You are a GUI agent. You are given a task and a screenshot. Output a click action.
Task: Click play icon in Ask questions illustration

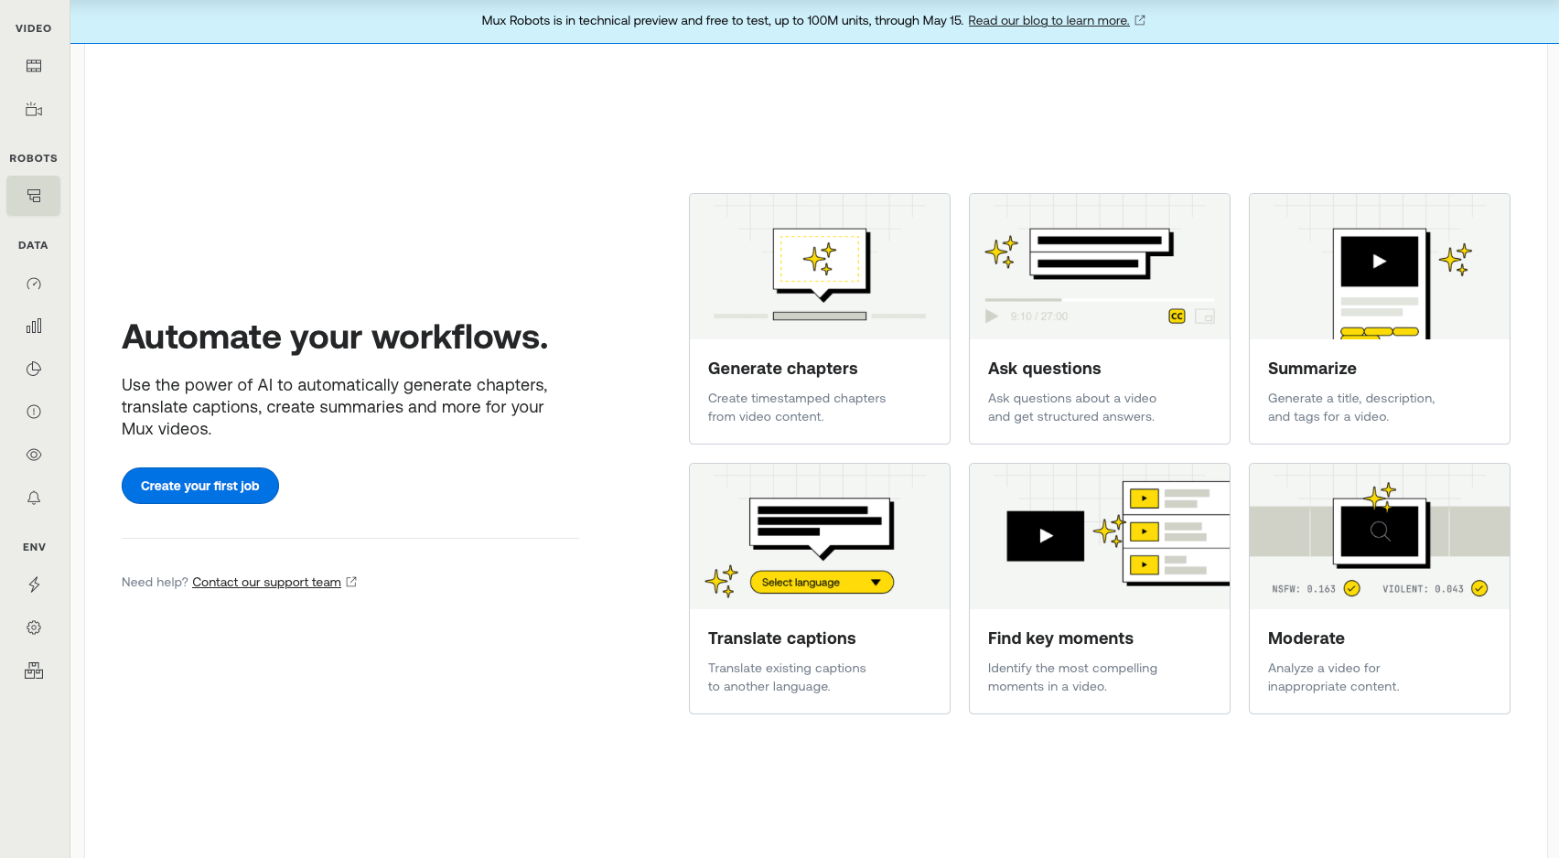pyautogui.click(x=991, y=316)
